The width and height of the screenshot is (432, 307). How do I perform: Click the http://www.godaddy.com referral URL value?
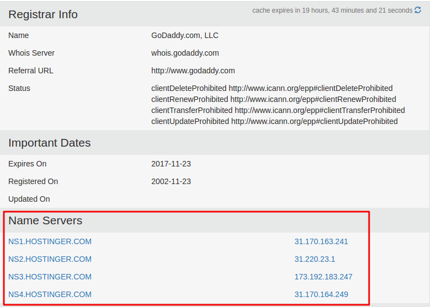click(193, 71)
